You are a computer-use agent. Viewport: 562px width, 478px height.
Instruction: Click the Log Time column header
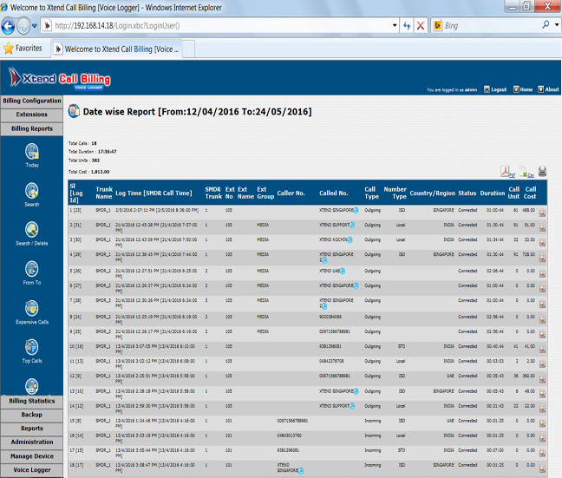154,193
